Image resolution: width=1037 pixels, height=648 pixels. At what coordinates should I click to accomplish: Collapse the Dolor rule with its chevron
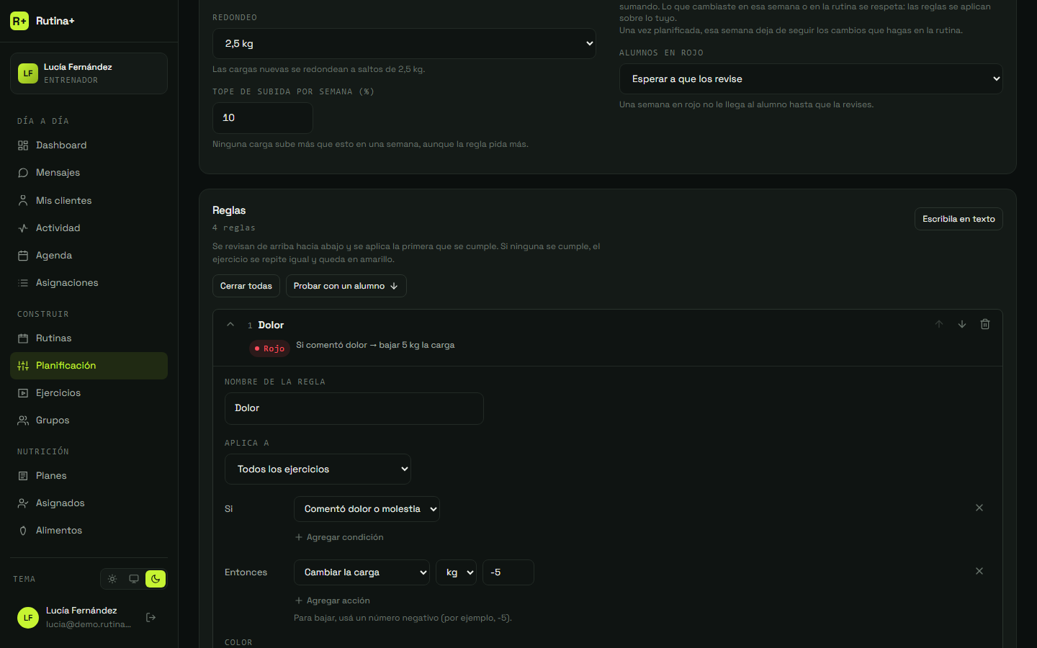click(230, 325)
